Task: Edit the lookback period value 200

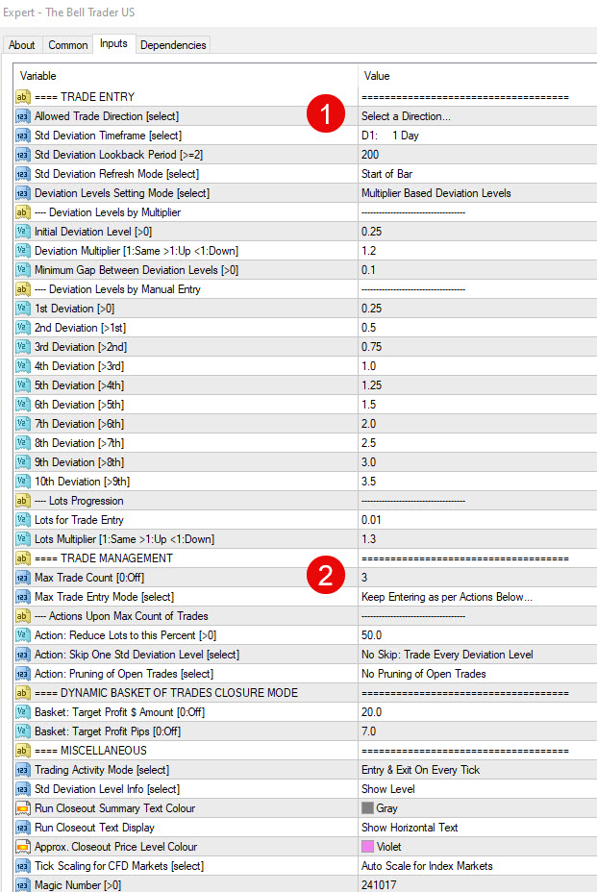Action: point(478,155)
